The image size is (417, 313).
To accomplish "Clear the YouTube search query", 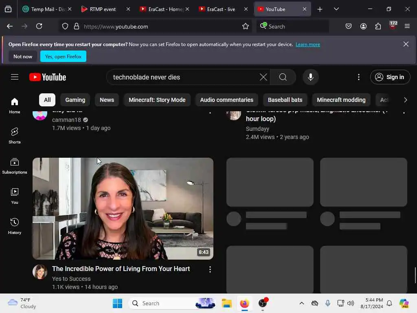I will coord(263,77).
